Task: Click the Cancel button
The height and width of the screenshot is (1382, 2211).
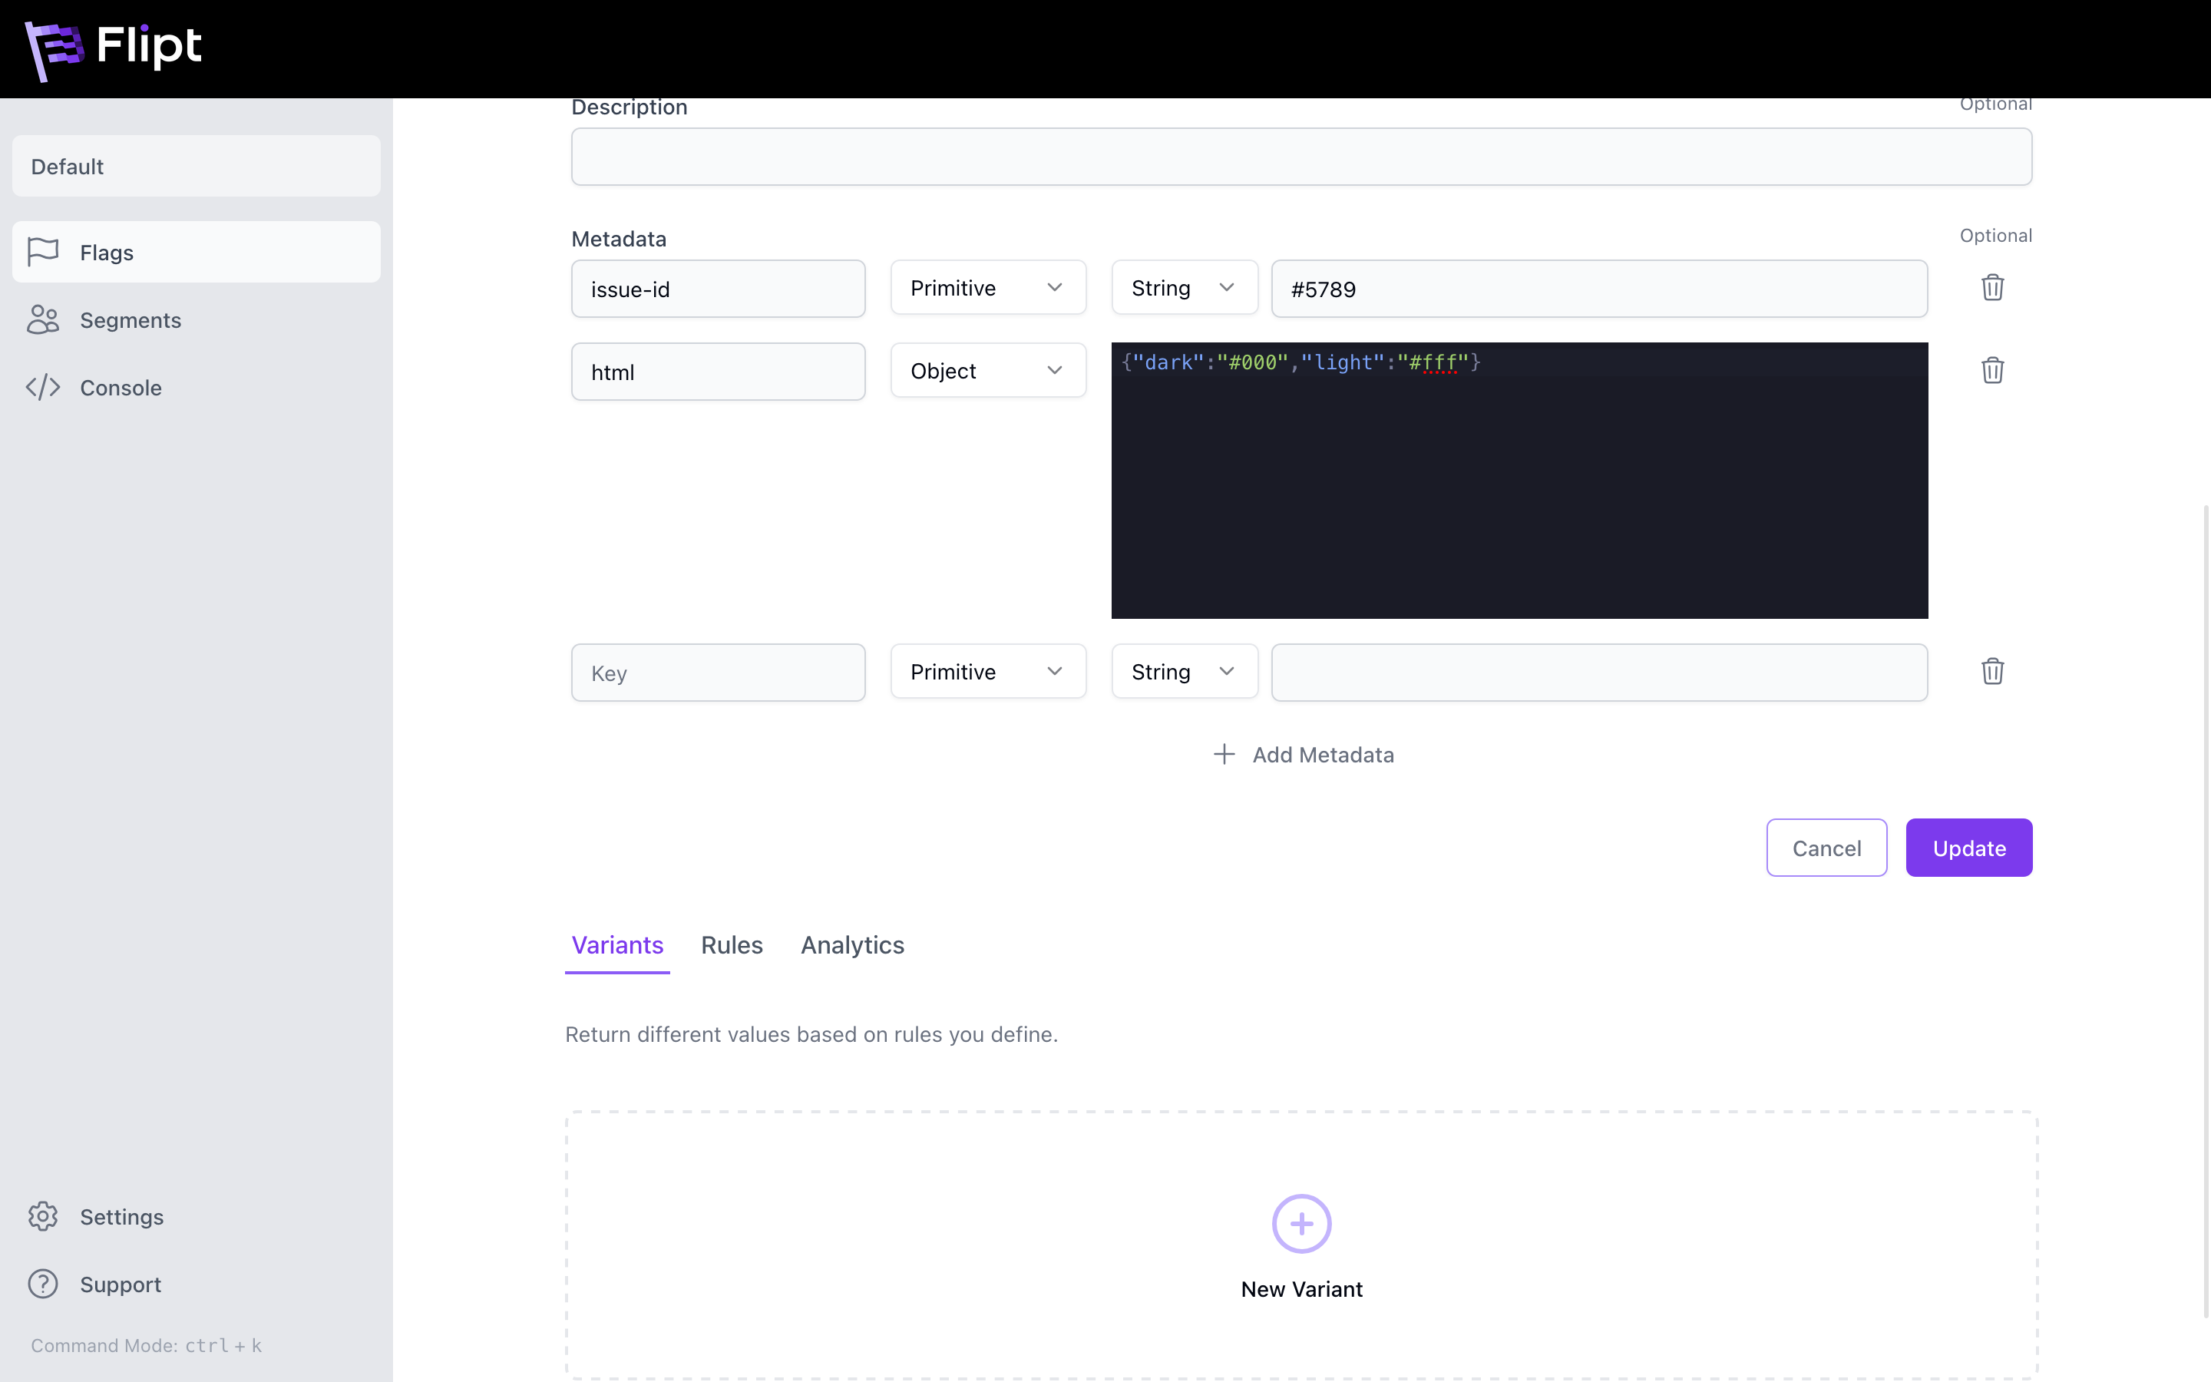Action: pos(1826,848)
